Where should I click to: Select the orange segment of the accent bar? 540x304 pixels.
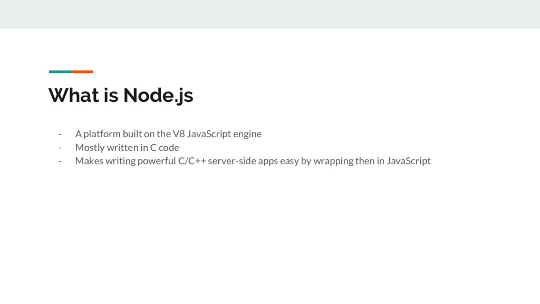82,72
